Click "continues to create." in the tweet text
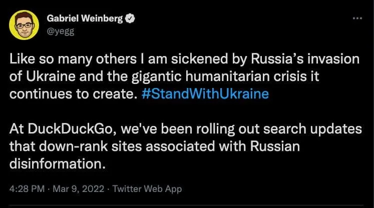 [x=74, y=94]
